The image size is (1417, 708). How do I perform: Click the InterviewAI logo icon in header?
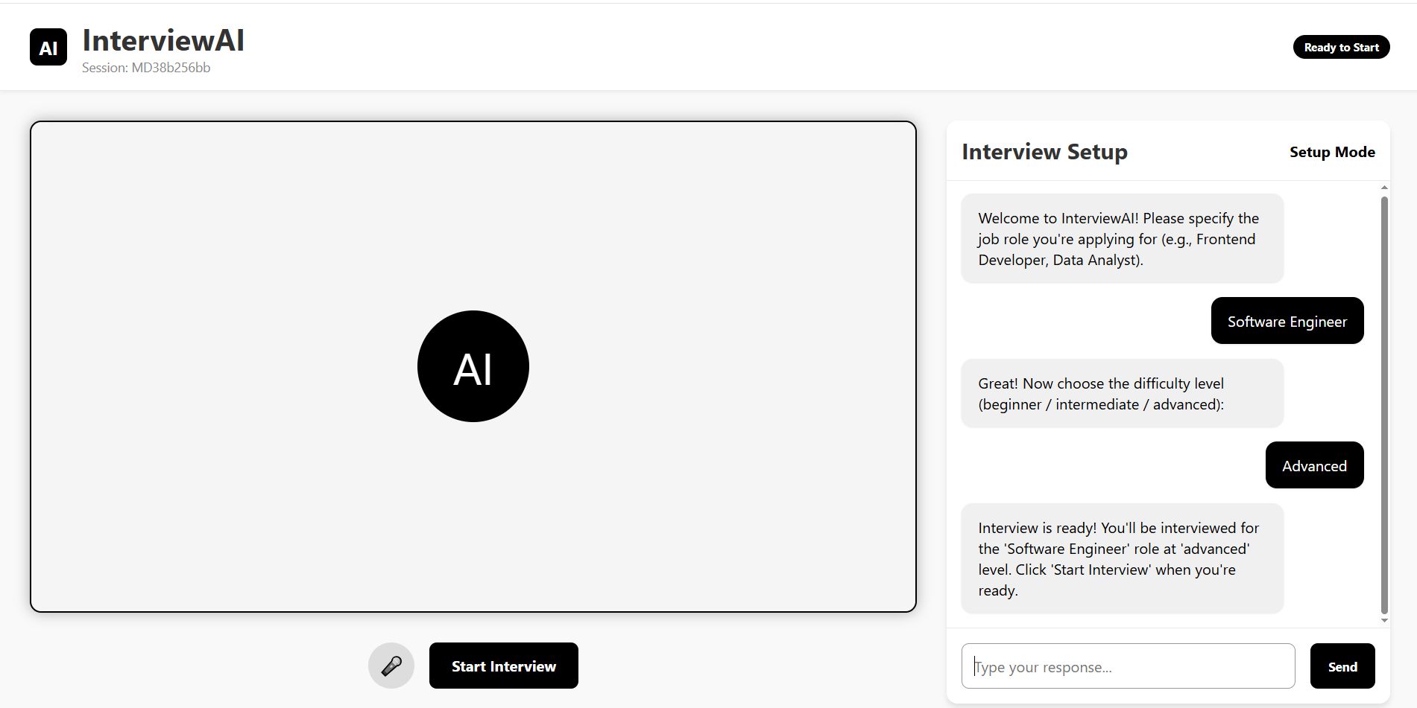point(48,47)
